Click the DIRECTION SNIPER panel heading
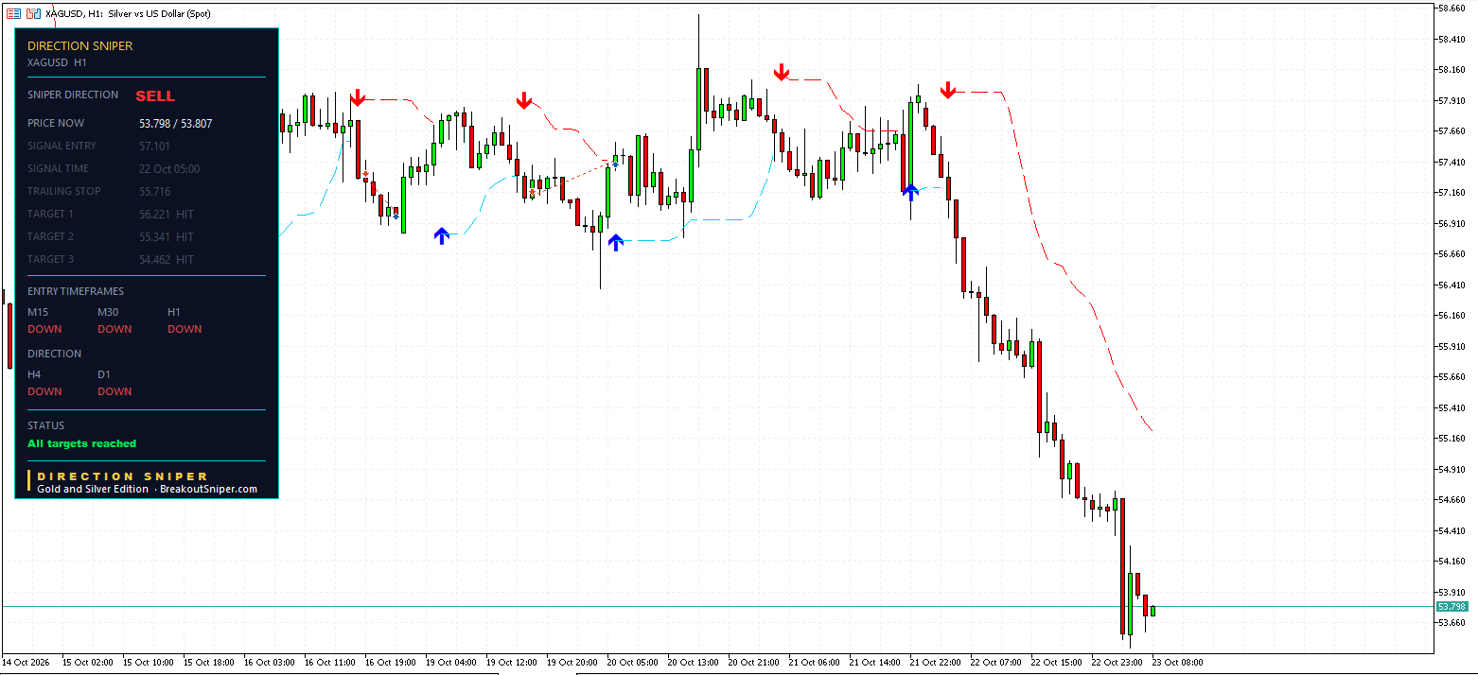This screenshot has height=675, width=1478. (80, 45)
